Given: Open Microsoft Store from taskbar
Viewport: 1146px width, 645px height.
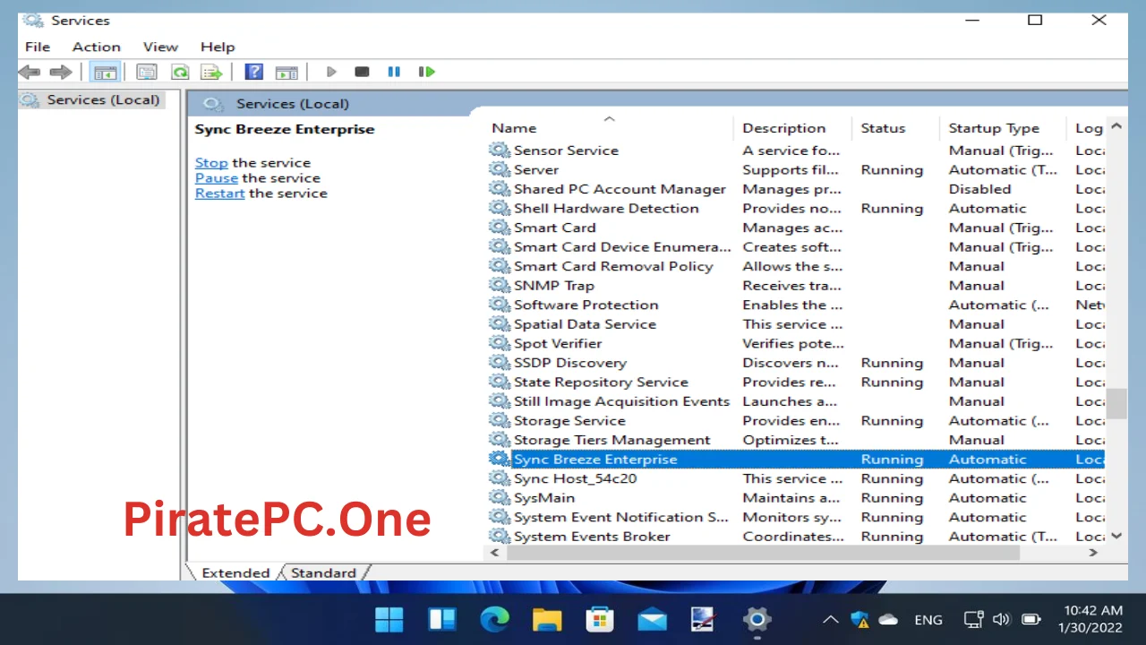Looking at the screenshot, I should click(599, 619).
